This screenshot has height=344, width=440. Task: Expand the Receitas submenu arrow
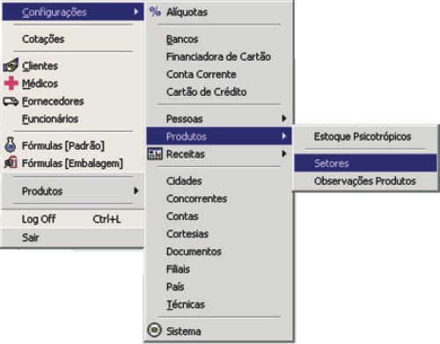tap(283, 154)
